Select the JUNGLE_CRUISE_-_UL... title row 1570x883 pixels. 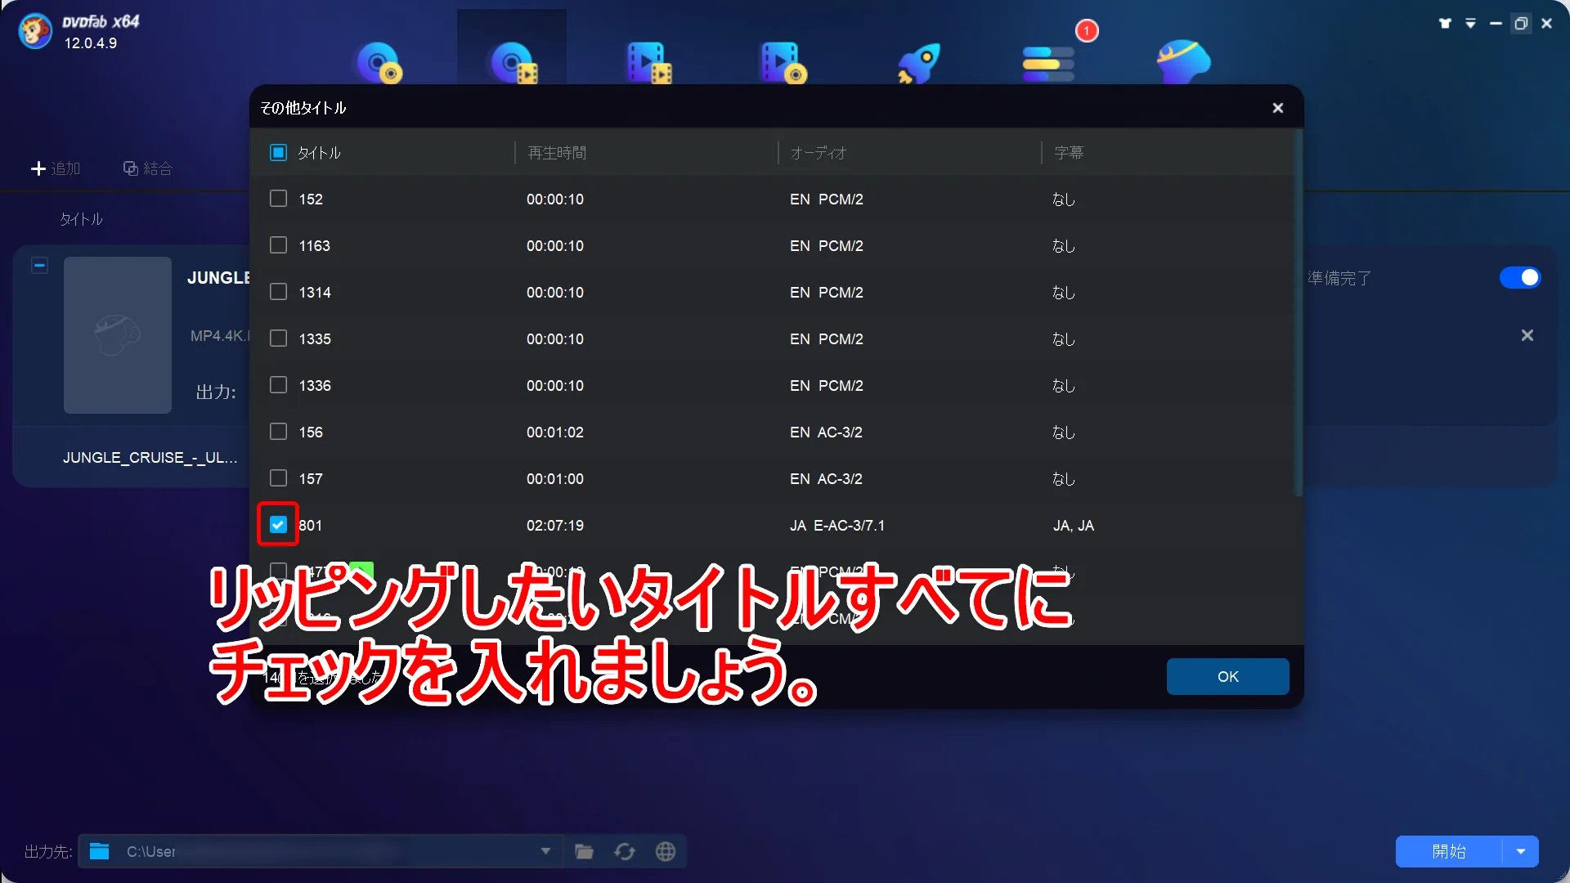pyautogui.click(x=150, y=458)
